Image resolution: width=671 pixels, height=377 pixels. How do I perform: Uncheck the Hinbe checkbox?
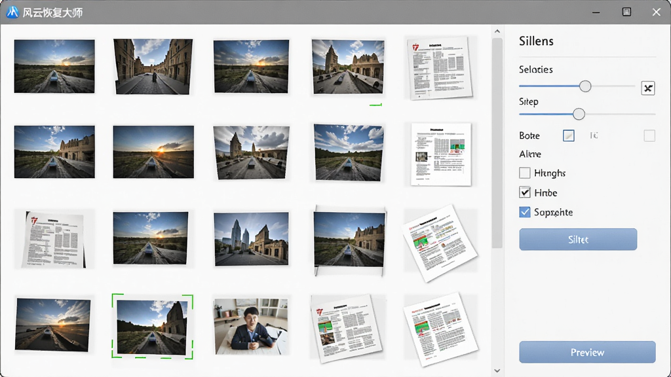[x=525, y=192]
